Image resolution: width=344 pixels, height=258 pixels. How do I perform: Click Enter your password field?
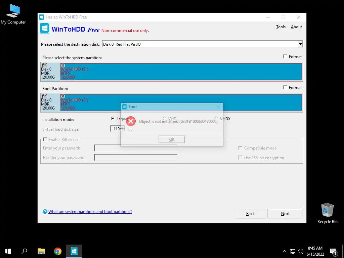(x=136, y=148)
